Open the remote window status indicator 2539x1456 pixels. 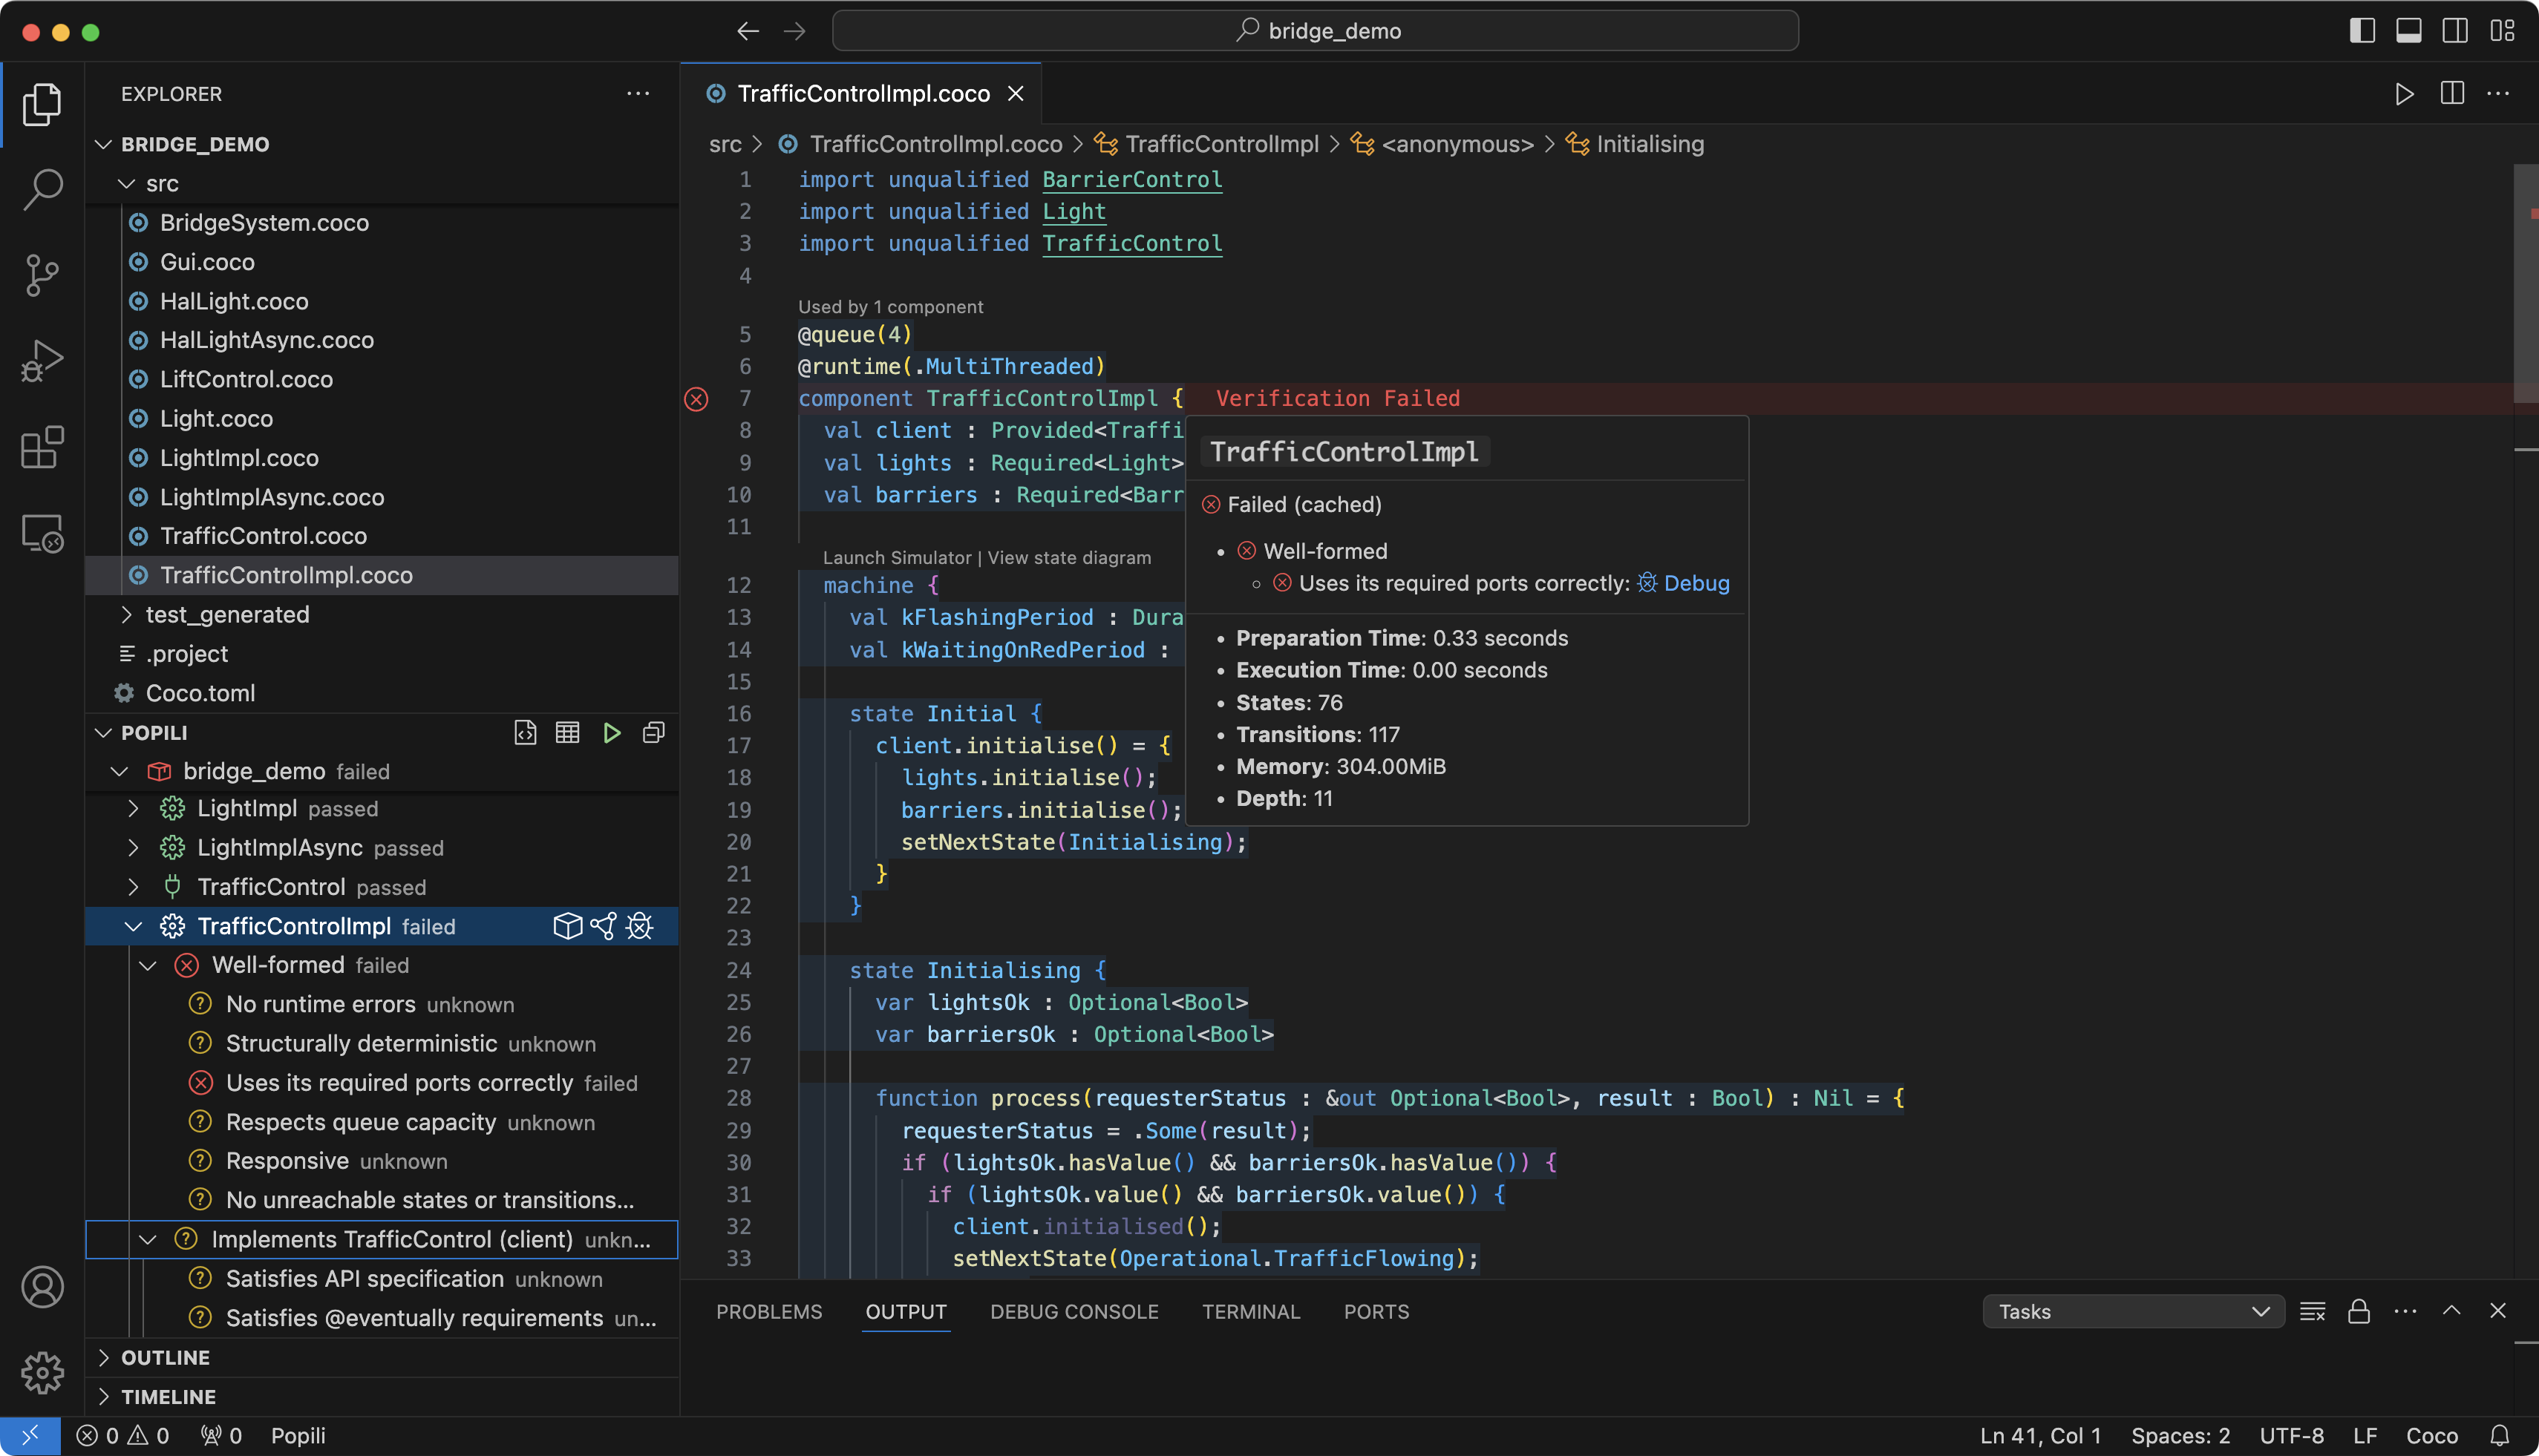(x=30, y=1436)
